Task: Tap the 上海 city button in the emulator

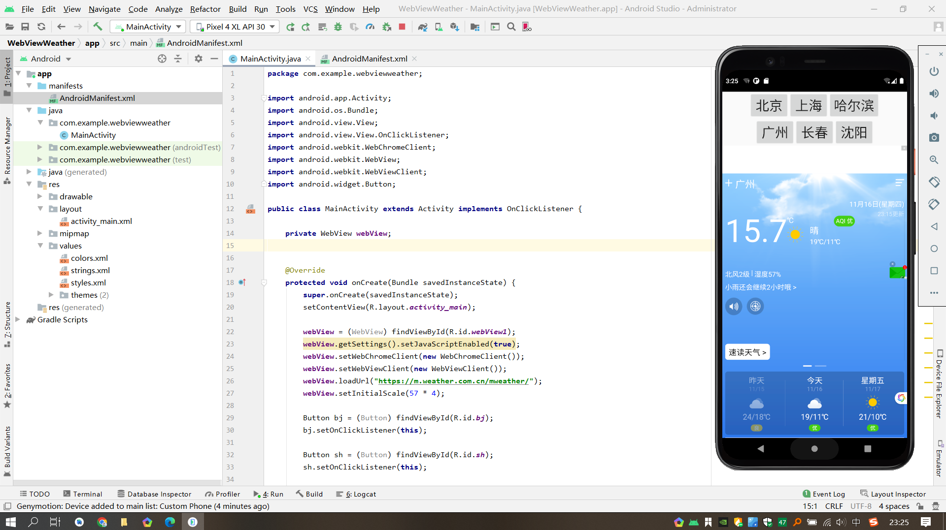Action: click(809, 105)
